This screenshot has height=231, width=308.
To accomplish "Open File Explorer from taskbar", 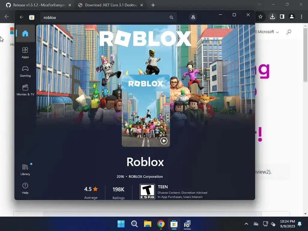I will click(x=147, y=224).
